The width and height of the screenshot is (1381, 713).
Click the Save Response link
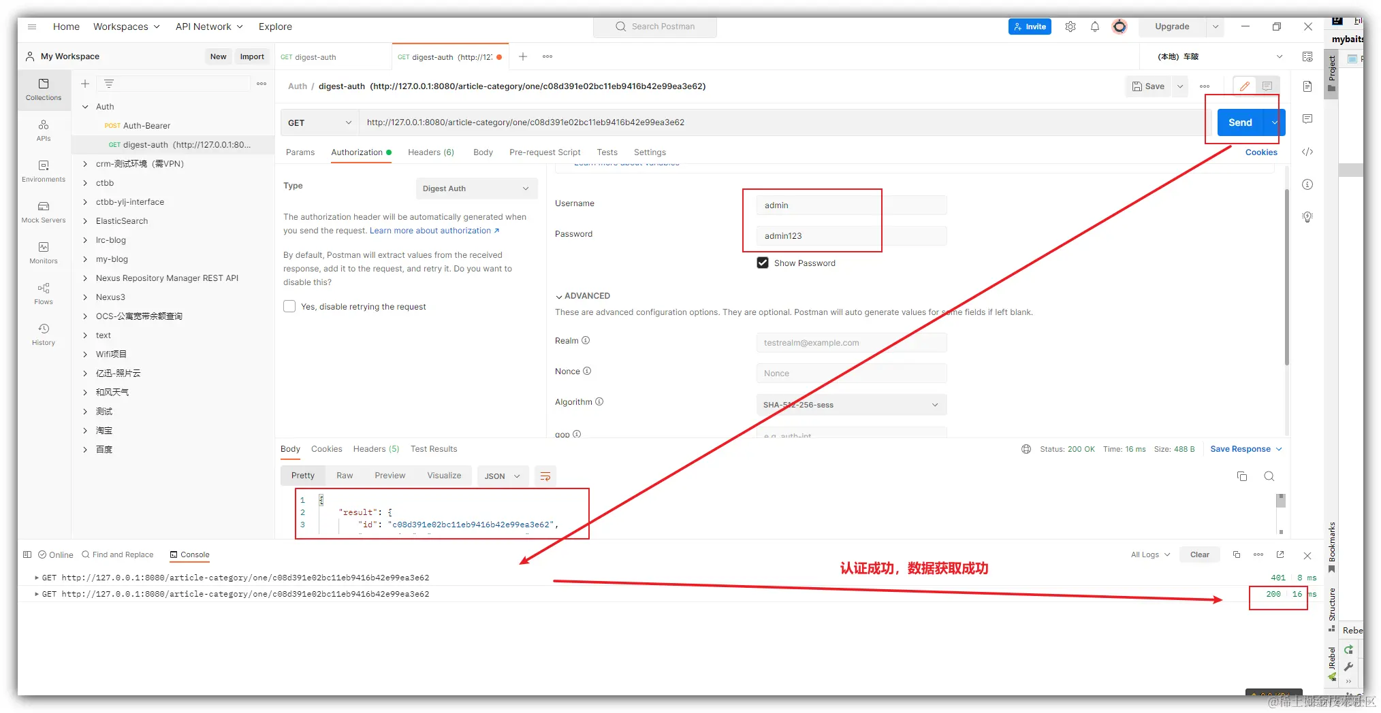pyautogui.click(x=1246, y=449)
